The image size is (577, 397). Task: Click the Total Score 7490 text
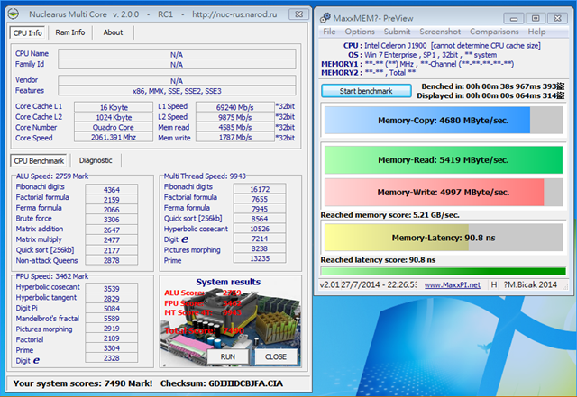[205, 331]
